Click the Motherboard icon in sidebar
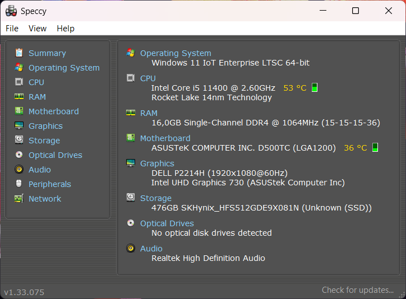 [x=19, y=111]
